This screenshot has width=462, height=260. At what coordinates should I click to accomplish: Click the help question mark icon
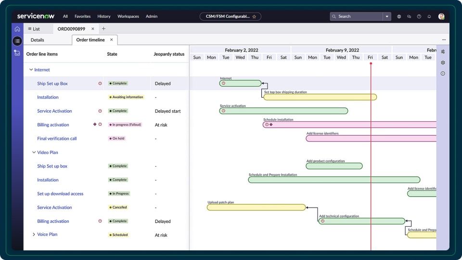pyautogui.click(x=419, y=16)
